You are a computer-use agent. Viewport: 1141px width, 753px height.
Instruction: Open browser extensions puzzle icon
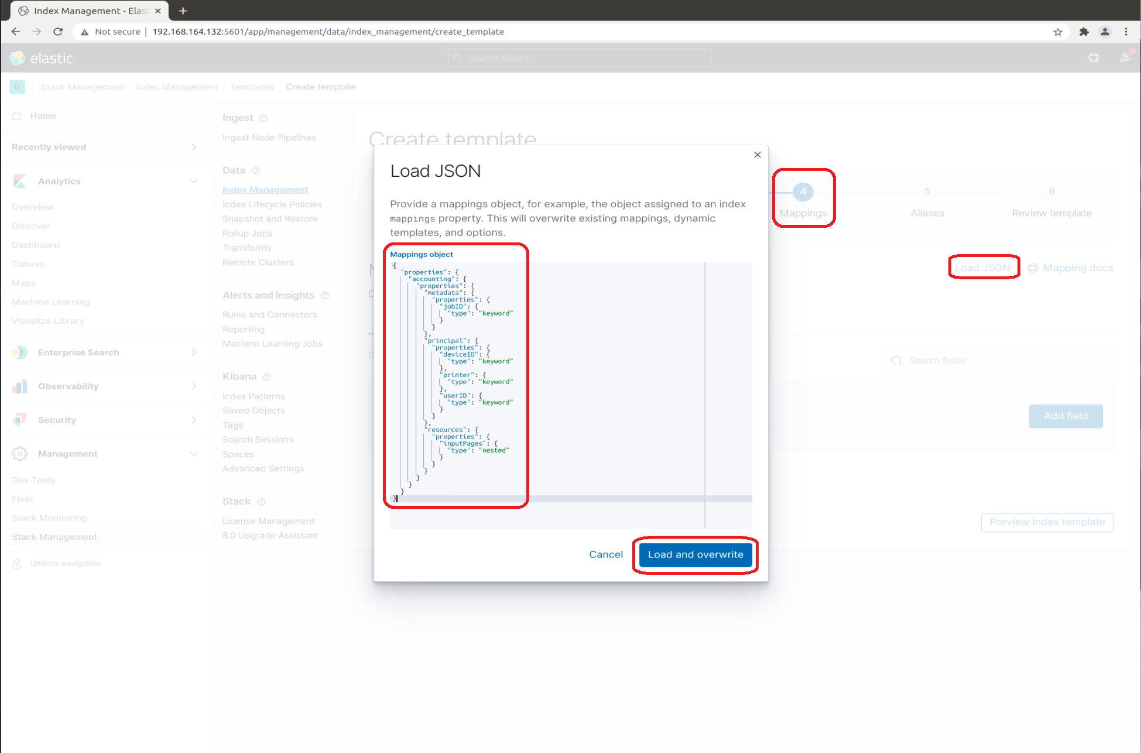click(1084, 32)
